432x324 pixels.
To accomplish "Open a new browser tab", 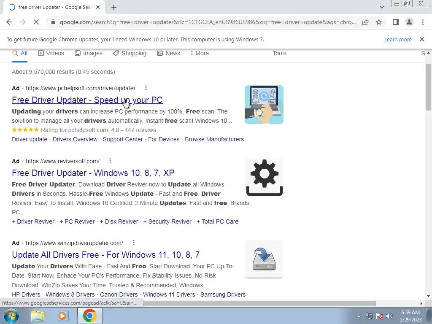I will (114, 8).
